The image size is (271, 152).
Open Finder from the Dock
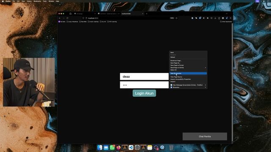coord(100,147)
